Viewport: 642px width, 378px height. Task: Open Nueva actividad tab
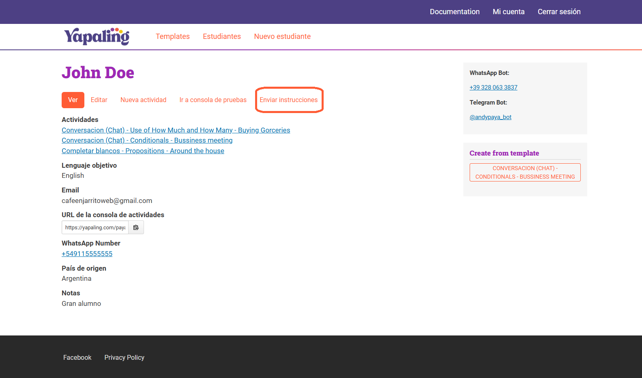coord(143,100)
